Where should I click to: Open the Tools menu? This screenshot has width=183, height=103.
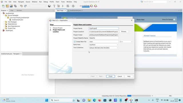tap(63, 2)
